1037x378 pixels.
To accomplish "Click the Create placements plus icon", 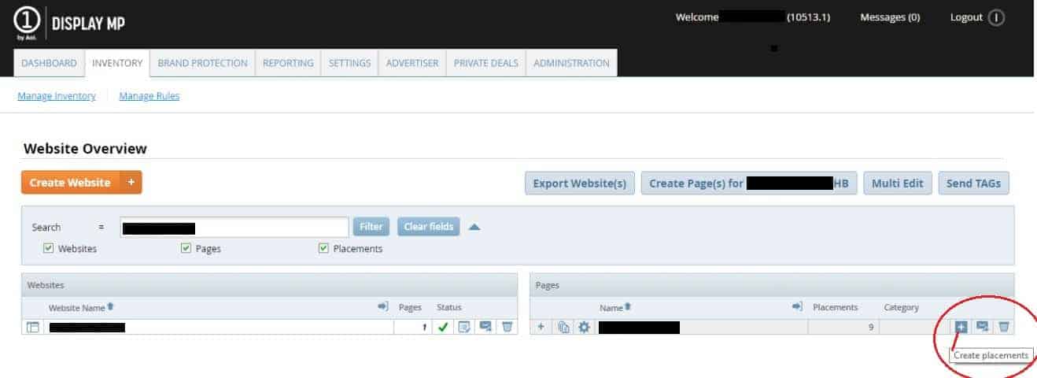I will point(961,327).
